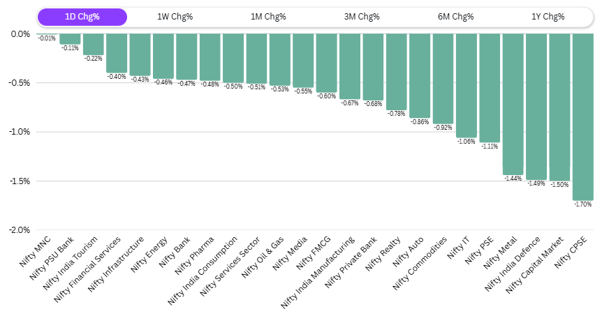
Task: Select the 6M Chg% tab
Action: tap(455, 17)
